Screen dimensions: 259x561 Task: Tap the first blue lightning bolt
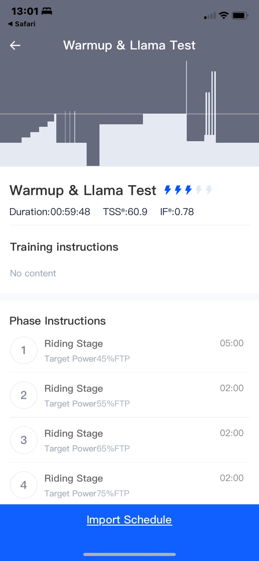coord(168,190)
